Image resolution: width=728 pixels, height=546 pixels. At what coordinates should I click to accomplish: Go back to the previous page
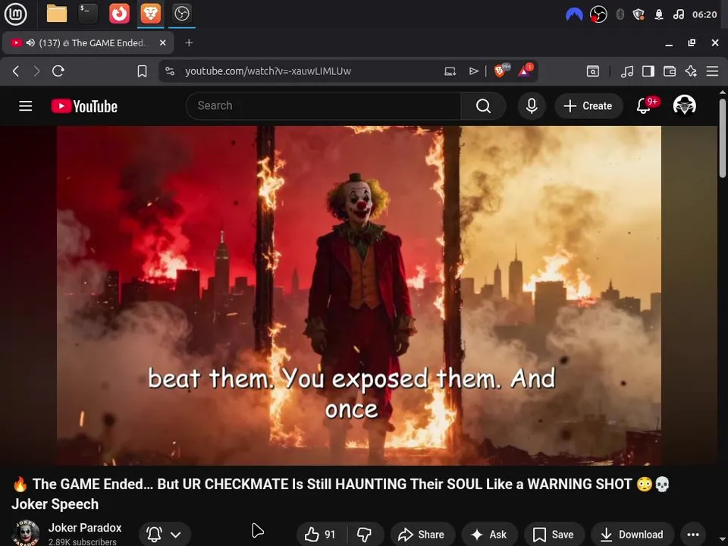coord(16,71)
